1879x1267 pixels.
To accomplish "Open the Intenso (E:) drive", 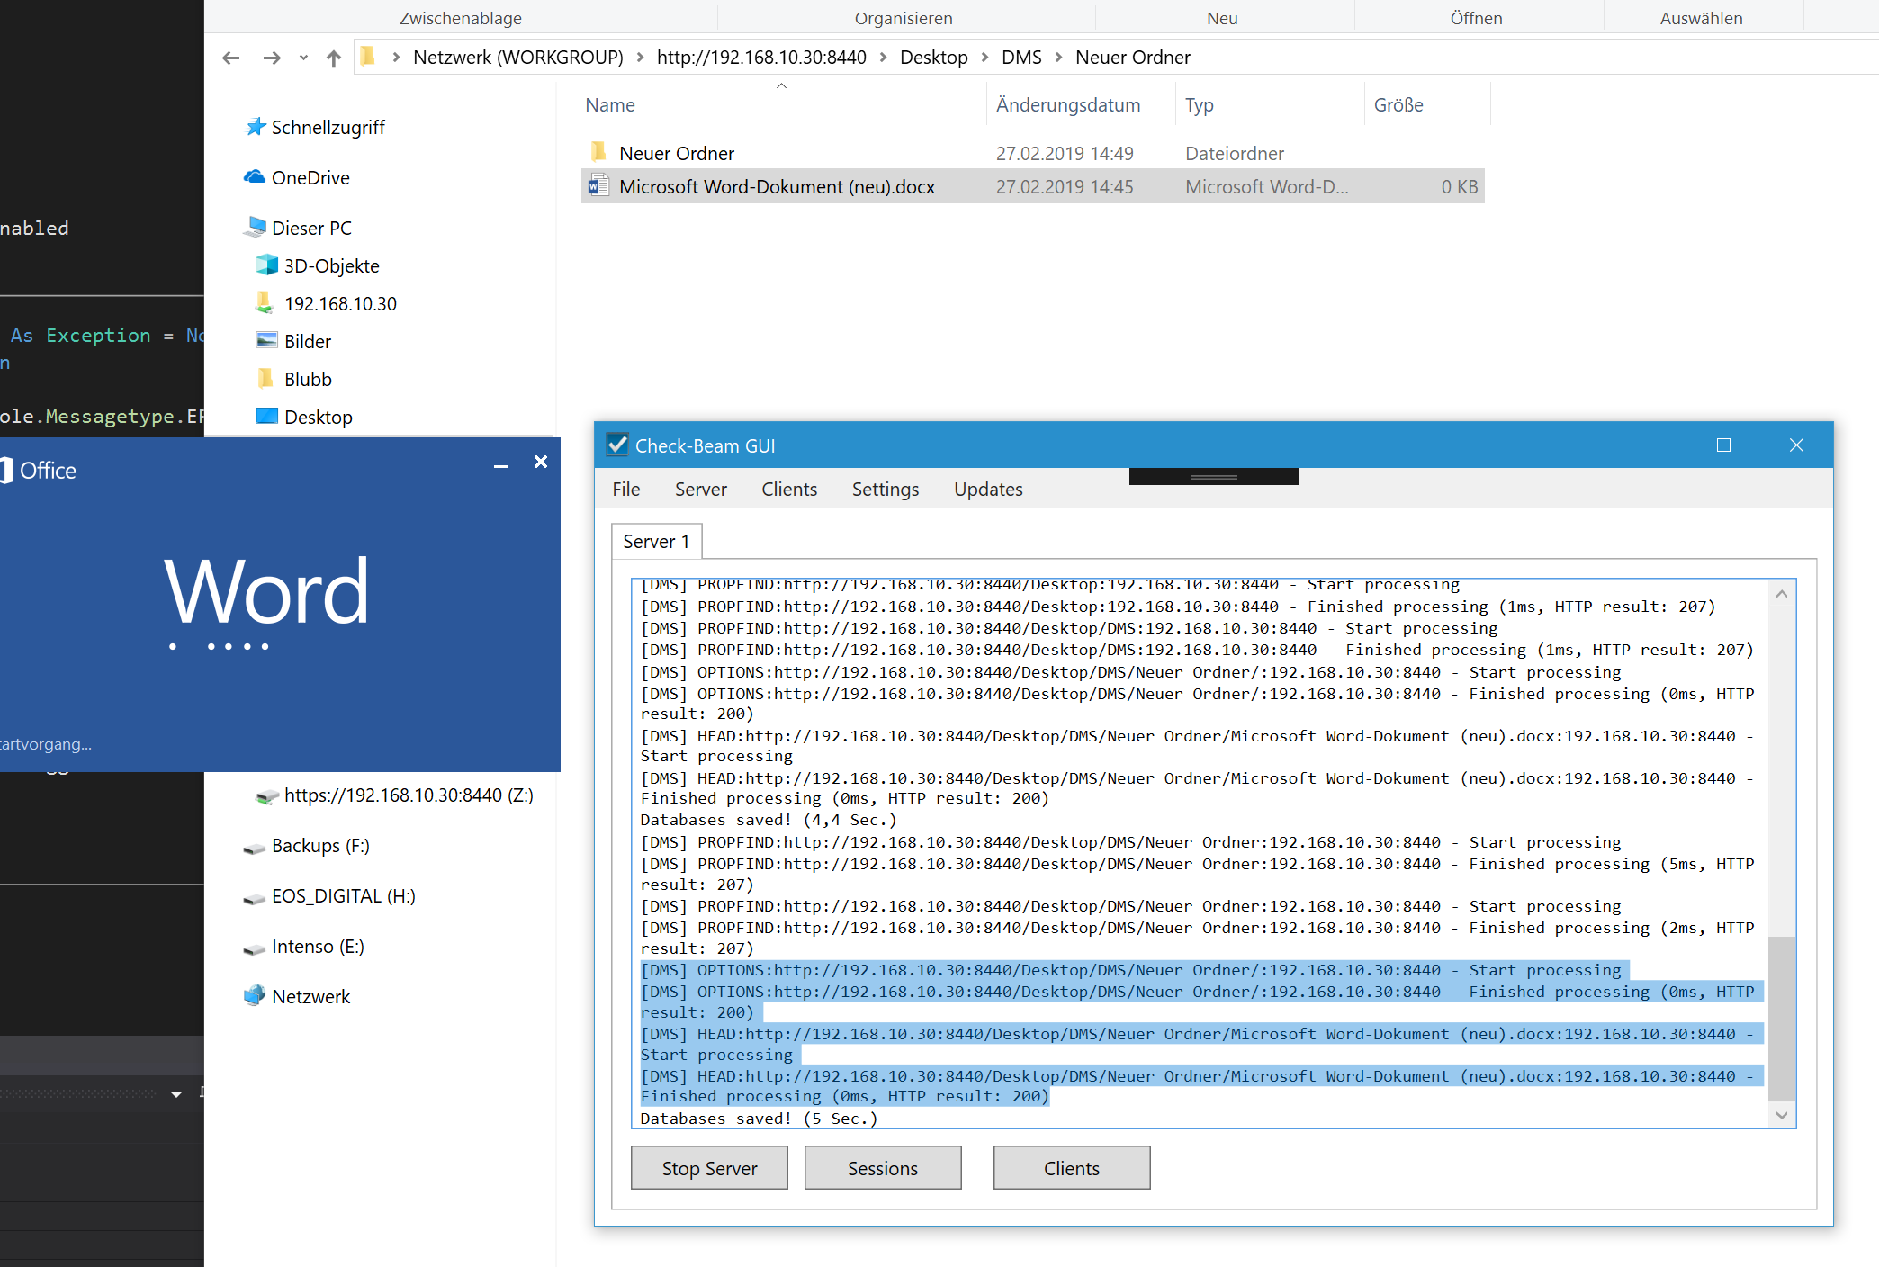I will [317, 947].
